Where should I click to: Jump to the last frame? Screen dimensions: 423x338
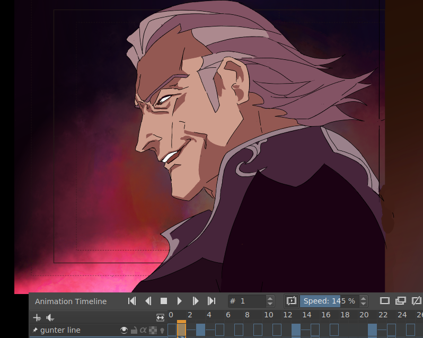pyautogui.click(x=211, y=301)
